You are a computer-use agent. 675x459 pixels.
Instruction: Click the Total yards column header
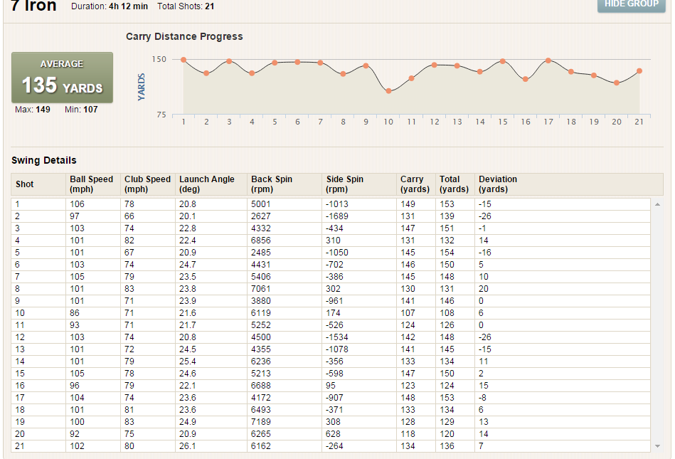pos(455,184)
